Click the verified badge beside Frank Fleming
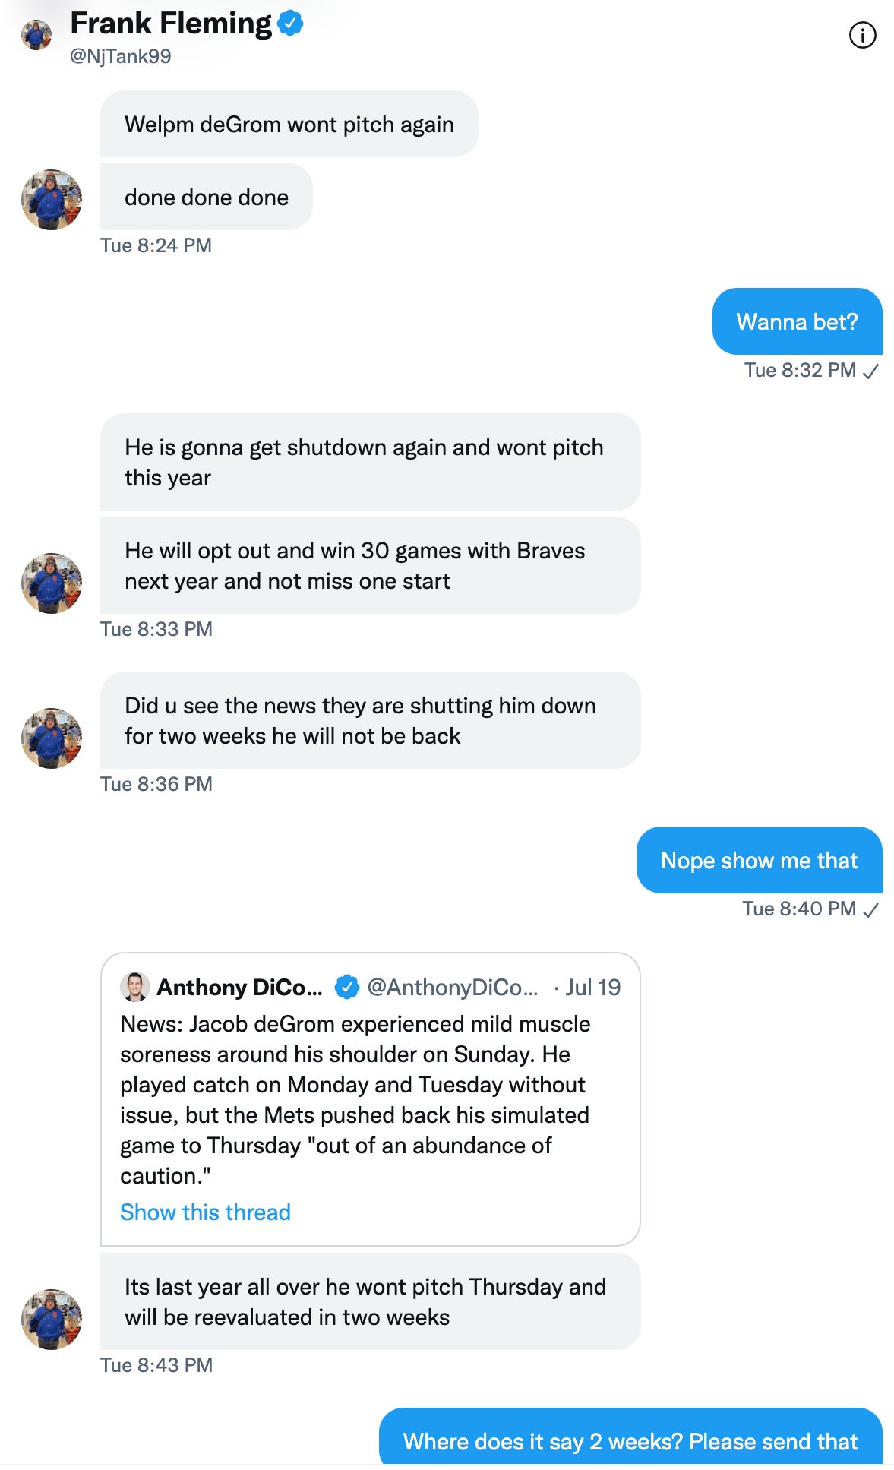 tap(290, 24)
